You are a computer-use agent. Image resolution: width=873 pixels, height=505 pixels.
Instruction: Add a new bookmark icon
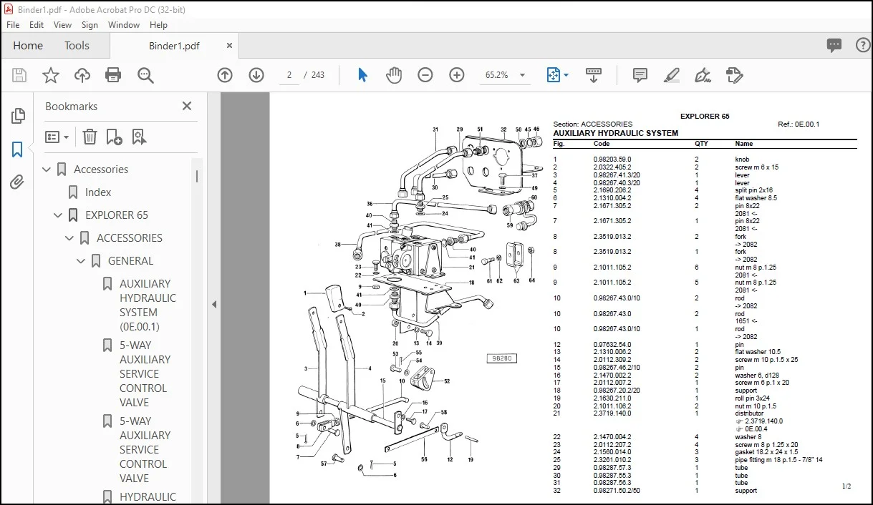[114, 137]
